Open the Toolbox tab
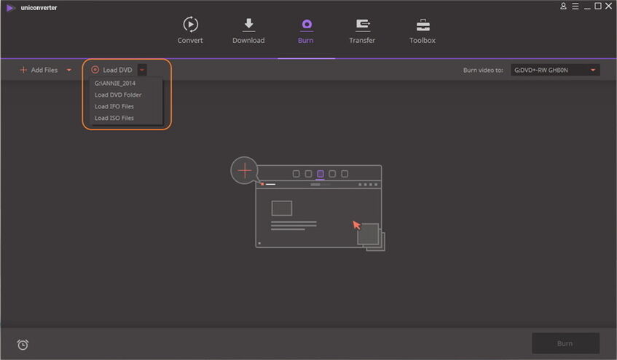617x360 pixels. click(x=423, y=31)
